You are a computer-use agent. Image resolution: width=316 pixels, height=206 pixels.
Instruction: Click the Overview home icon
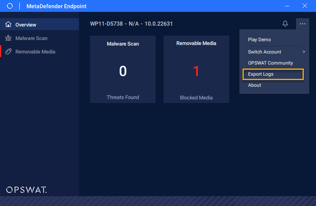pyautogui.click(x=8, y=24)
